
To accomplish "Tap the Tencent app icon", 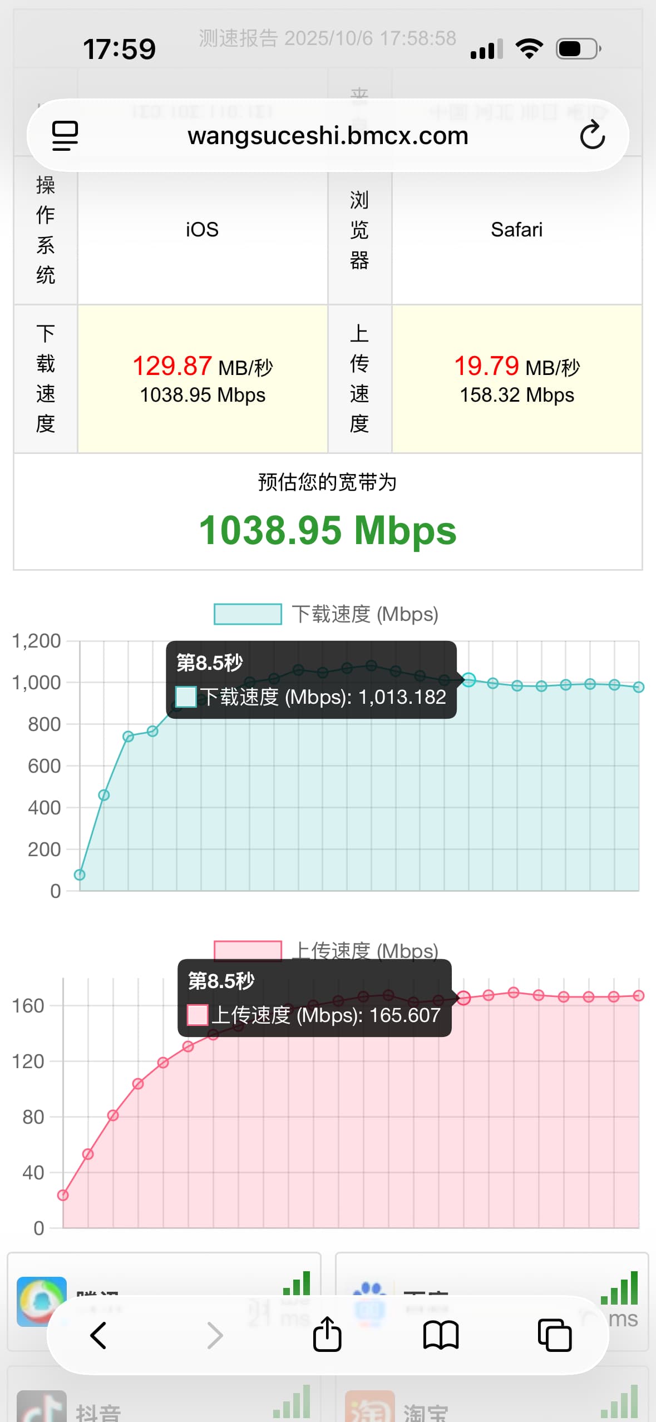I will click(42, 1301).
